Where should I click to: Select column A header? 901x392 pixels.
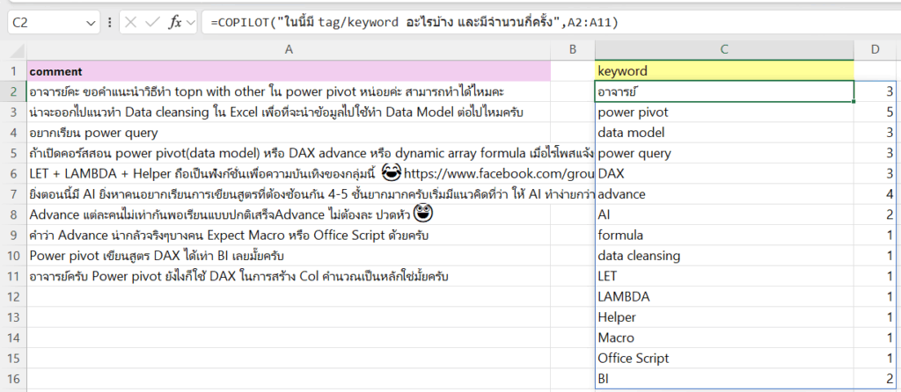(289, 50)
